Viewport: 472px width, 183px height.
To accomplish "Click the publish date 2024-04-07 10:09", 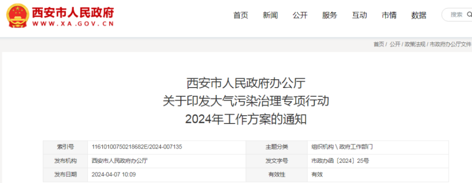I will 114,174.
